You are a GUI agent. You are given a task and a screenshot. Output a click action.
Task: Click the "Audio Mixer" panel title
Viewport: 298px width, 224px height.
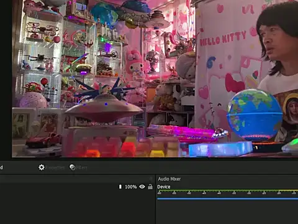169,179
